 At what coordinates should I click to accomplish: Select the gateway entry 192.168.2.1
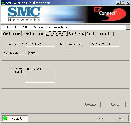tap(33, 69)
